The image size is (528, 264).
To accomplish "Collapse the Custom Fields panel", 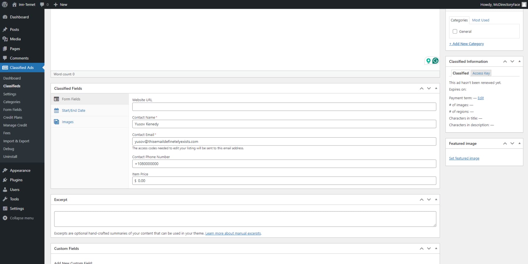I will tap(436, 248).
